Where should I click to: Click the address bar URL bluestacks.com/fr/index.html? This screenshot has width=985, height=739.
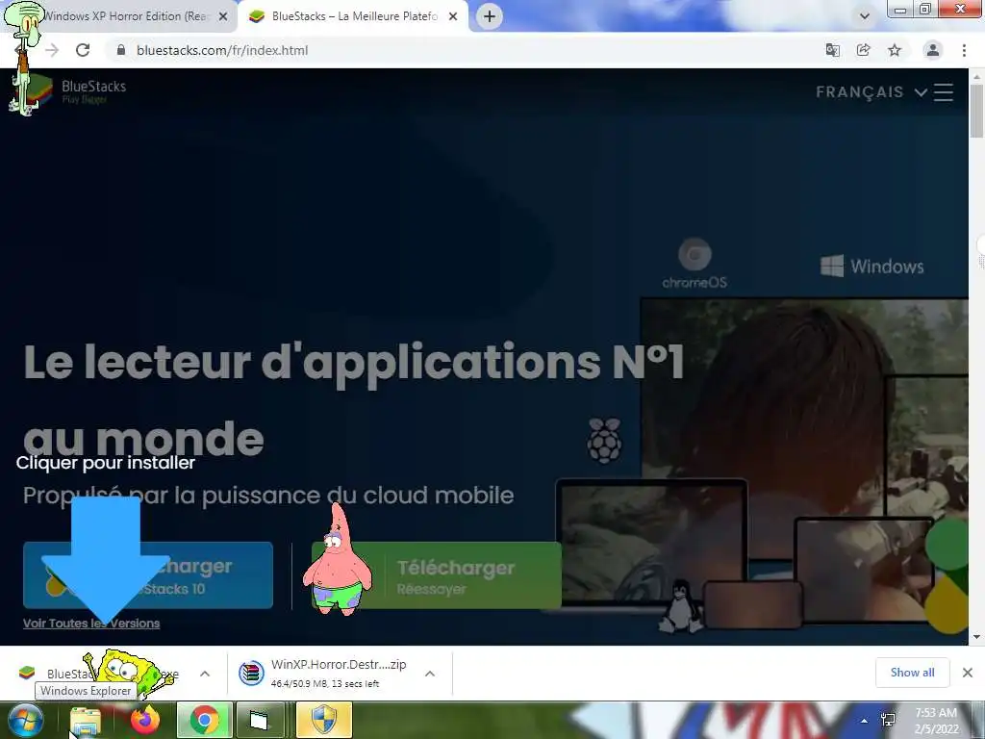coord(222,50)
